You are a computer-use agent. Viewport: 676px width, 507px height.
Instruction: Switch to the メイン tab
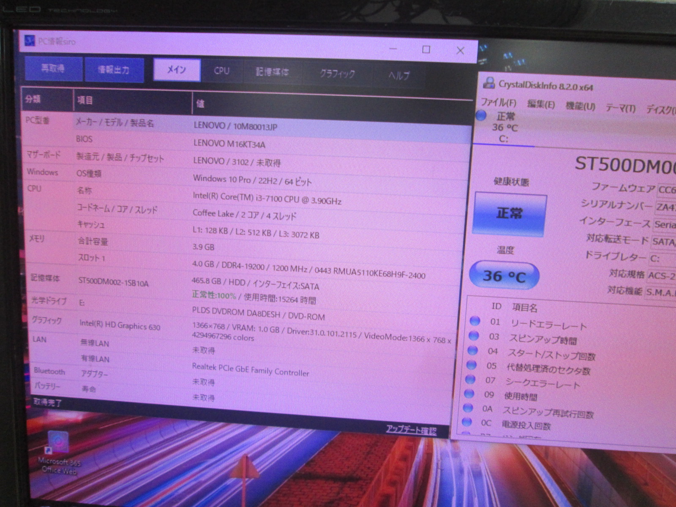click(x=177, y=70)
